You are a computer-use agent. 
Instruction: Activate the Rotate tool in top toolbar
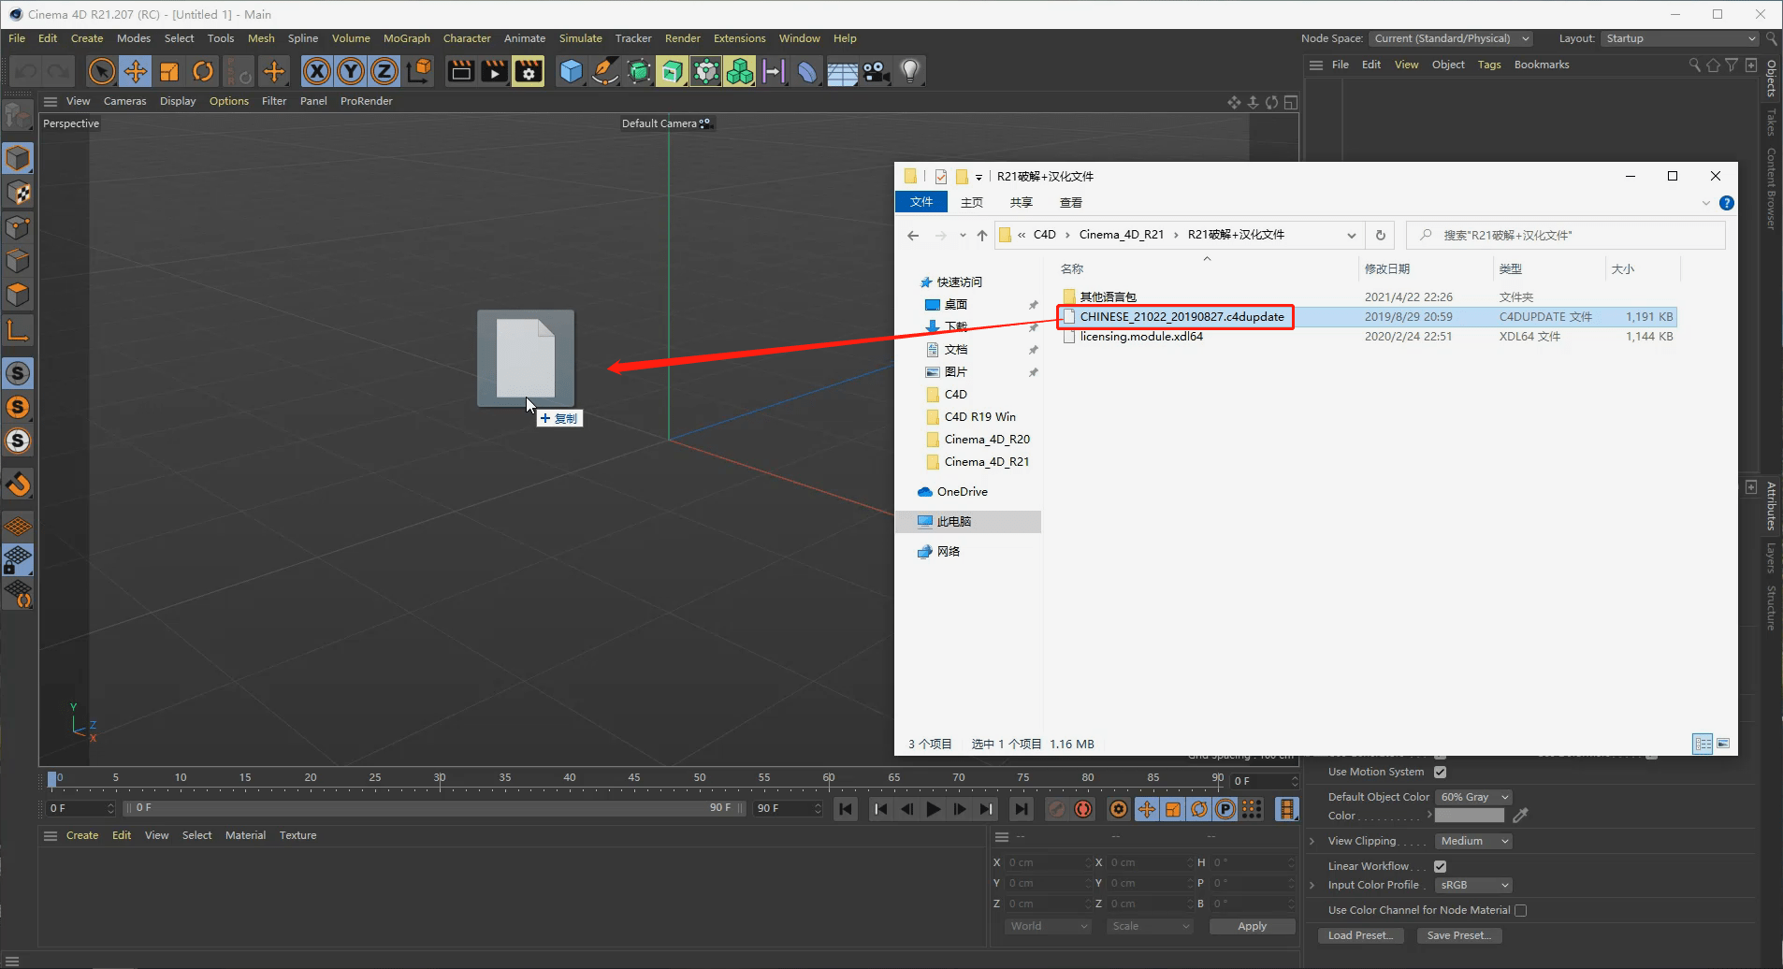[203, 71]
